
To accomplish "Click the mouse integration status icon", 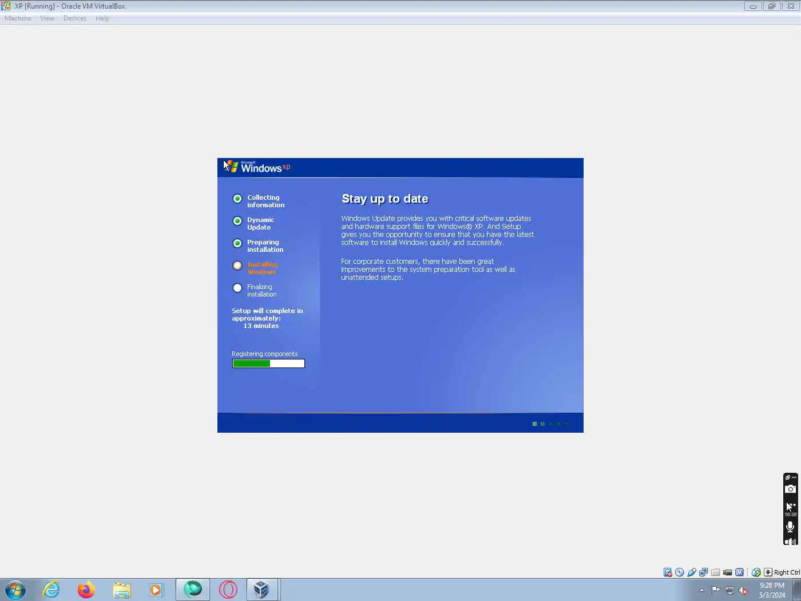I will coord(756,572).
